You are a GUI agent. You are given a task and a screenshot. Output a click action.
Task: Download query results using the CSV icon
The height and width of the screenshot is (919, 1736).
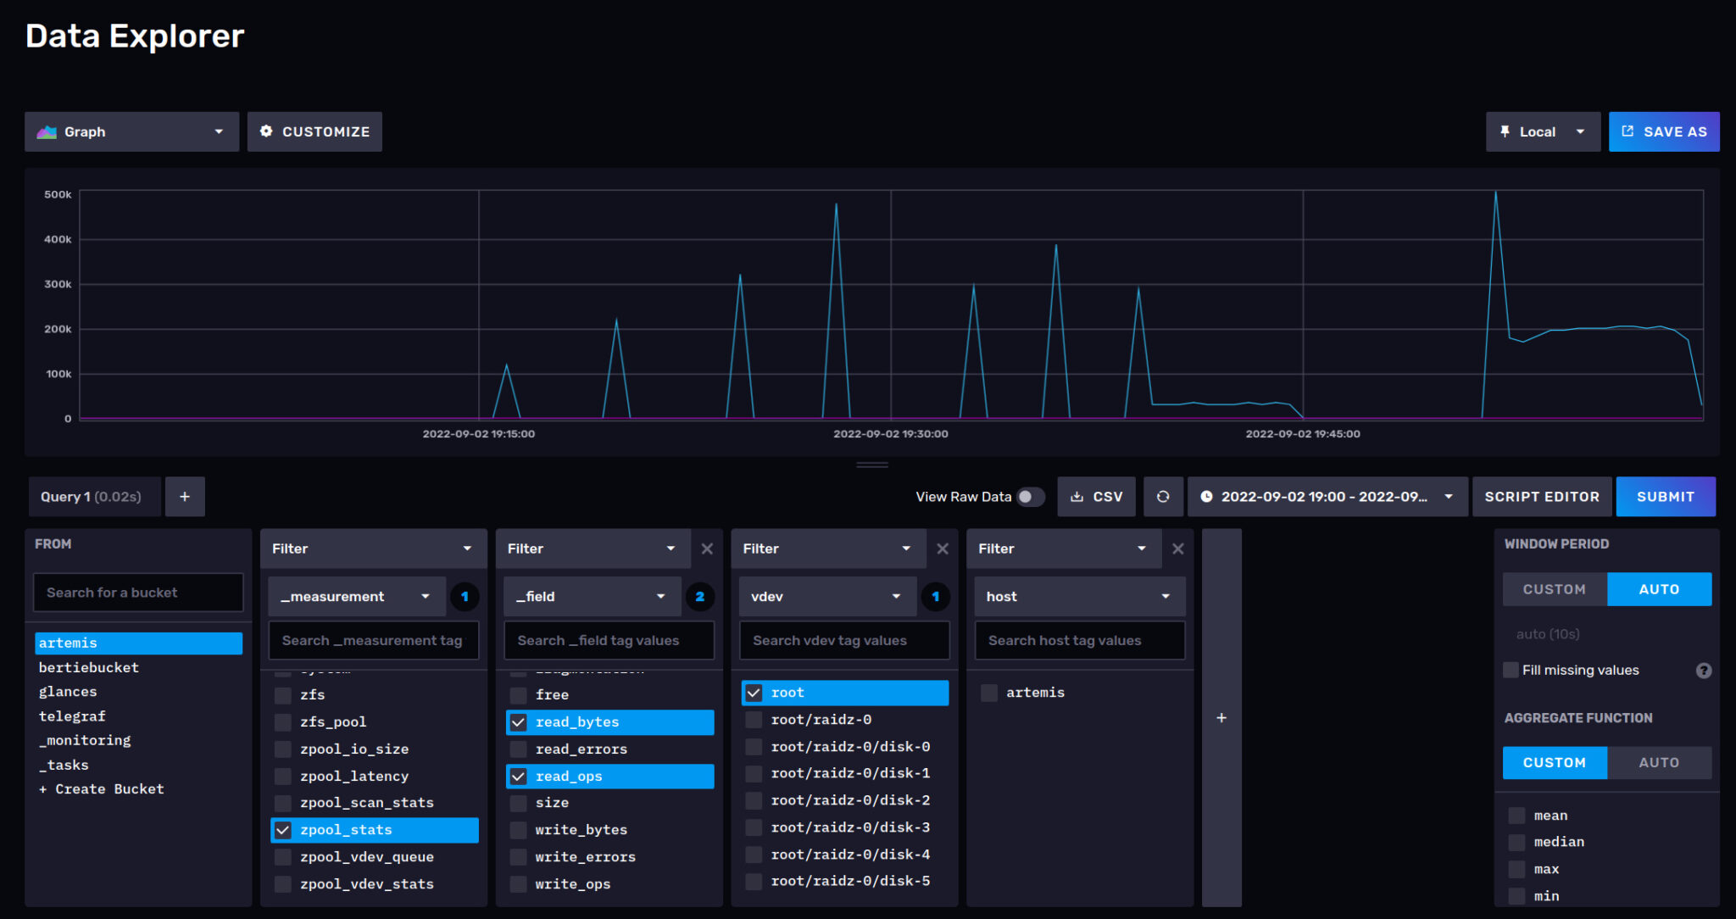(1096, 496)
